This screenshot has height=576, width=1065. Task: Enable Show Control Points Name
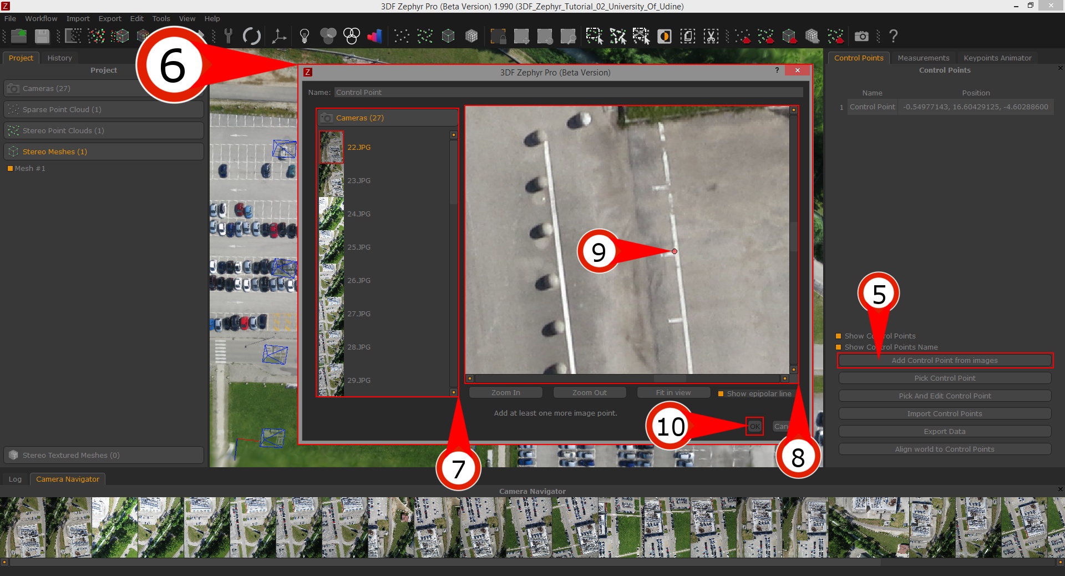point(838,347)
